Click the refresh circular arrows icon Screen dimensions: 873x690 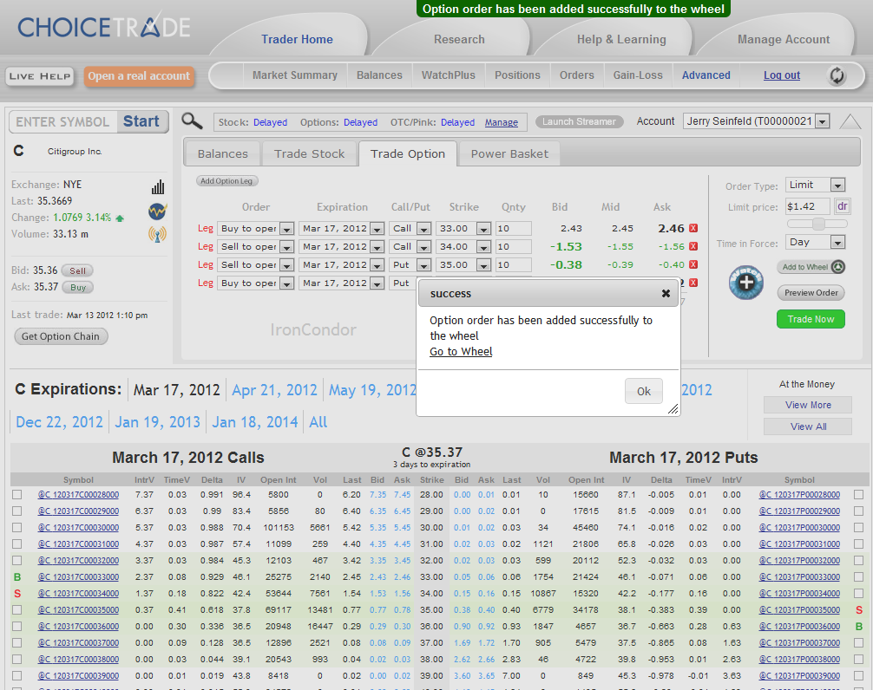[x=837, y=75]
